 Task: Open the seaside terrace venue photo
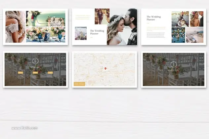195,35
